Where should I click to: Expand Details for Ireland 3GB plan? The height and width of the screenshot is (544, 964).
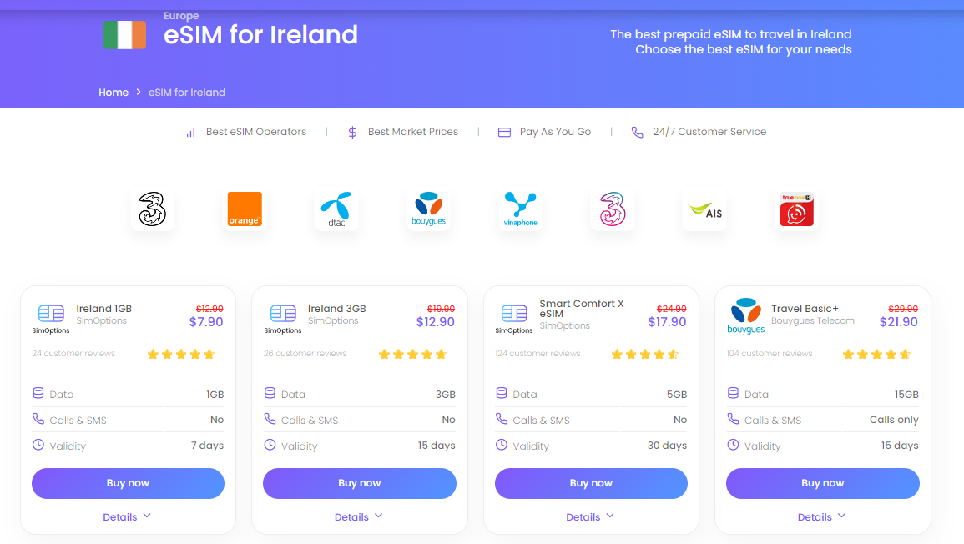(358, 517)
